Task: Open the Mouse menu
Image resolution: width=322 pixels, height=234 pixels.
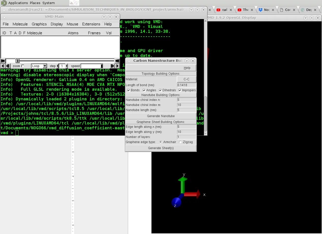Action: pos(72,24)
